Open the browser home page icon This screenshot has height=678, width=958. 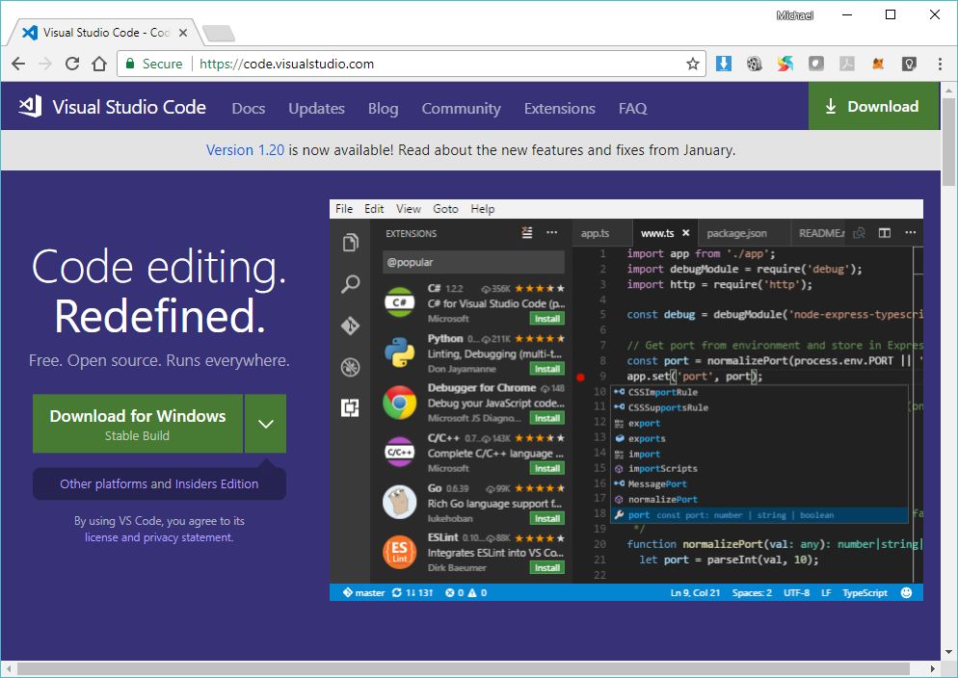[x=99, y=65]
